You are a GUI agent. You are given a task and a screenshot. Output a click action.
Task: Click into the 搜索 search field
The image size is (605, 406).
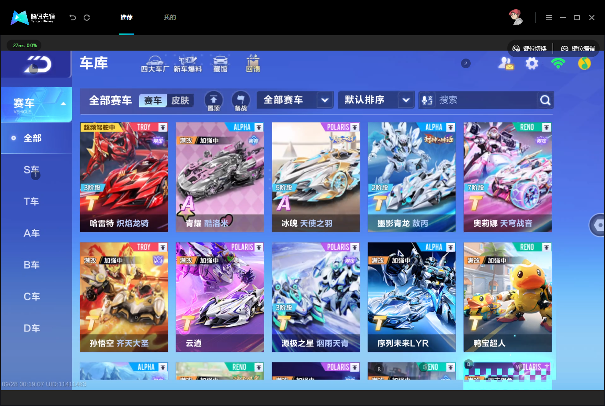tap(486, 100)
